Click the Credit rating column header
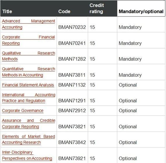This screenshot has height=163, width=166. pos(96,9)
